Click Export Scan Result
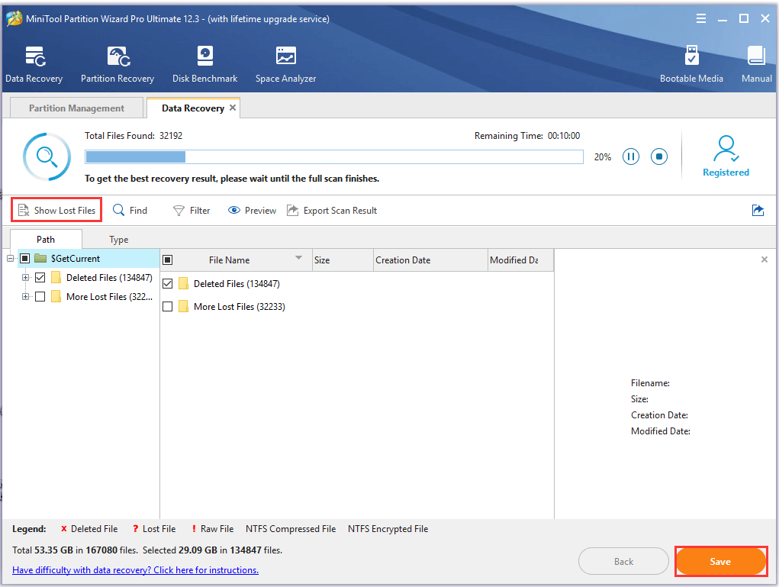The height and width of the screenshot is (587, 779). point(332,210)
